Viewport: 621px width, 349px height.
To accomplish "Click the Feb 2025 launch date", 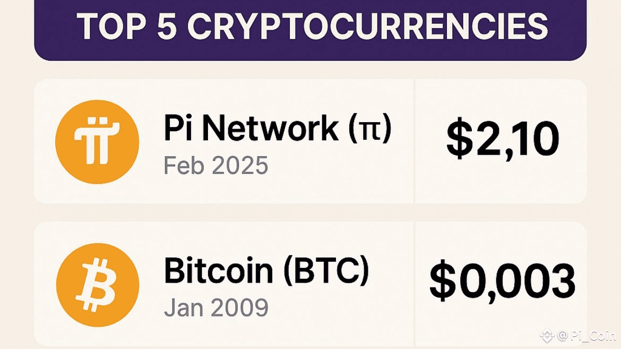I will (x=216, y=165).
